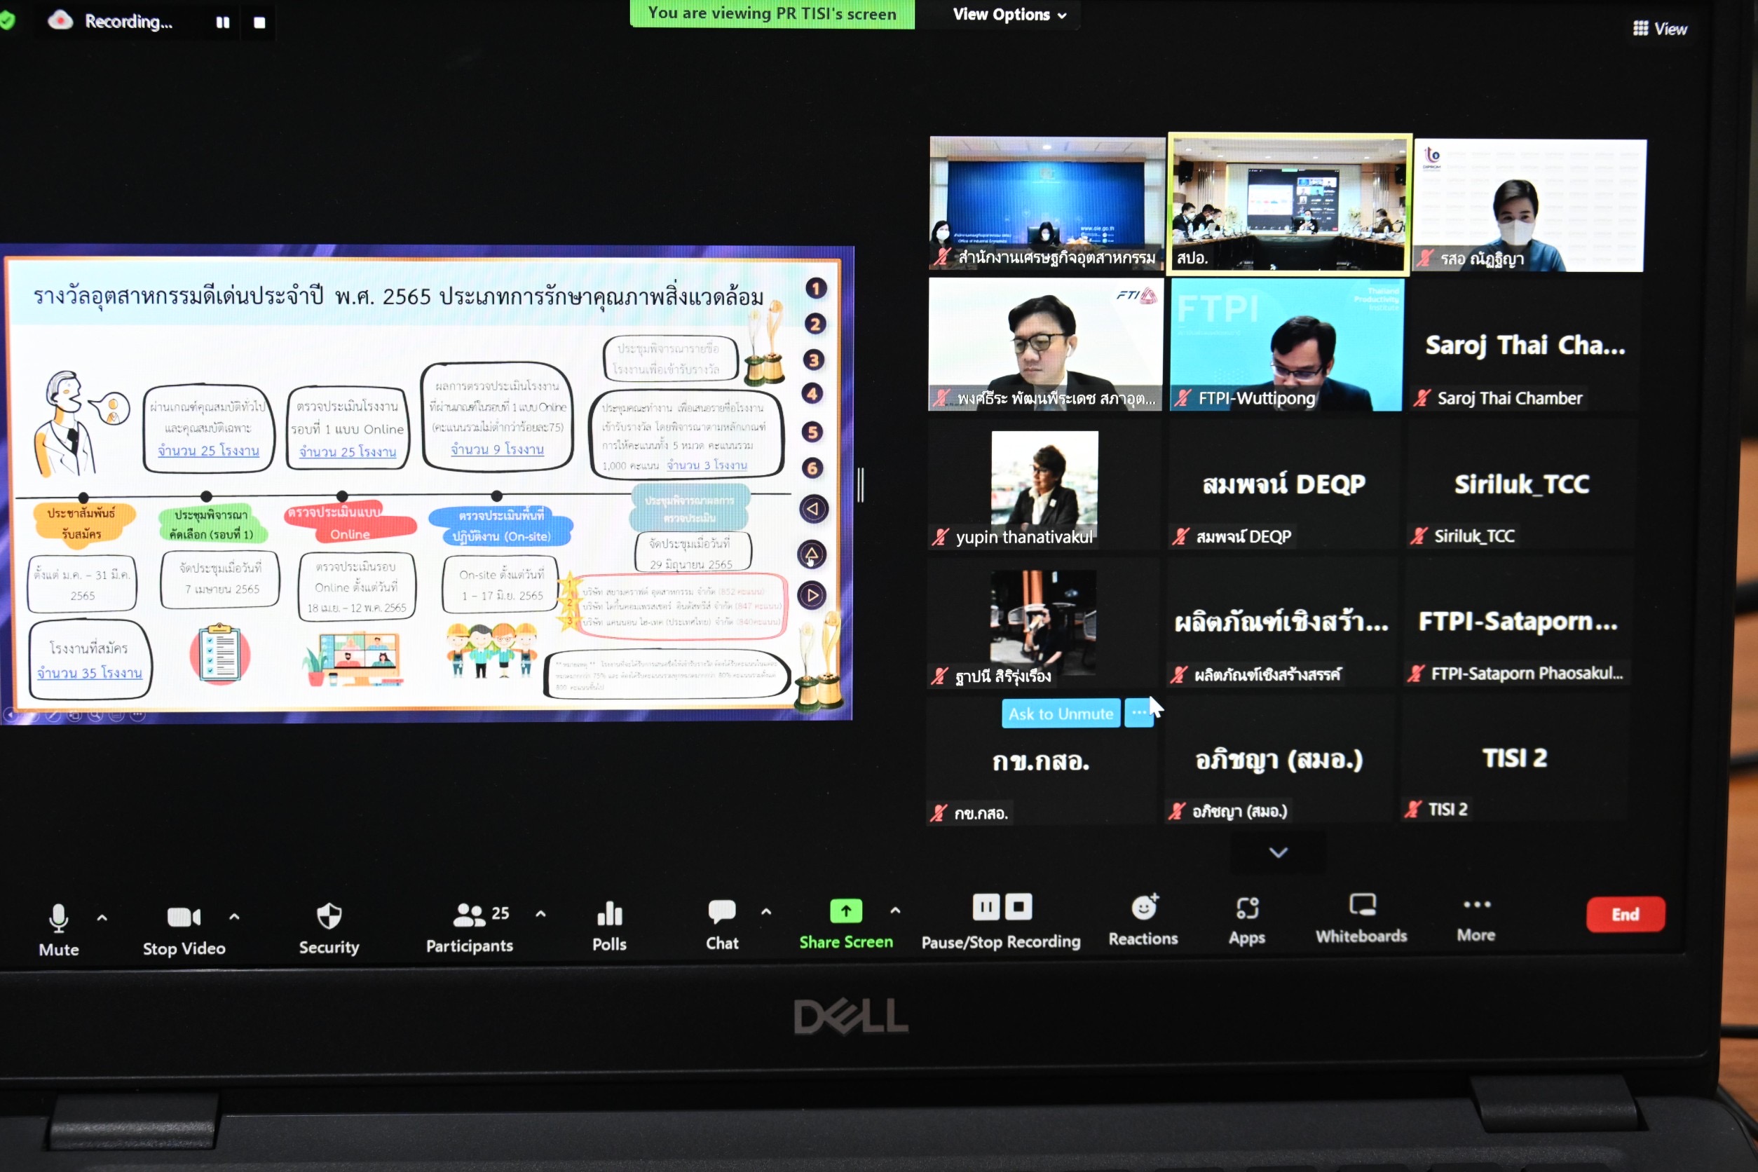Open the View layout menu at top right
Screen dimensions: 1758x1172
(1660, 29)
